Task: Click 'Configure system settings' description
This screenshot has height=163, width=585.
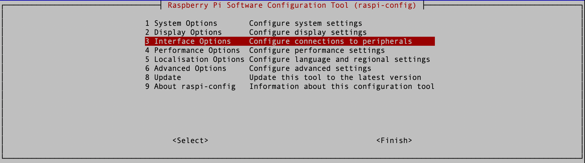Action: (306, 24)
